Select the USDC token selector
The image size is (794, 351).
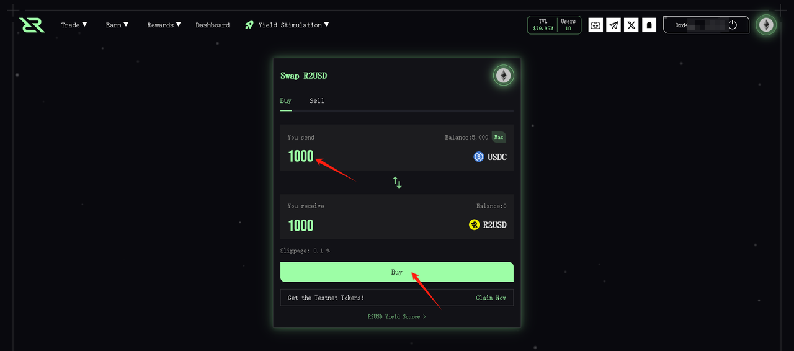[490, 157]
